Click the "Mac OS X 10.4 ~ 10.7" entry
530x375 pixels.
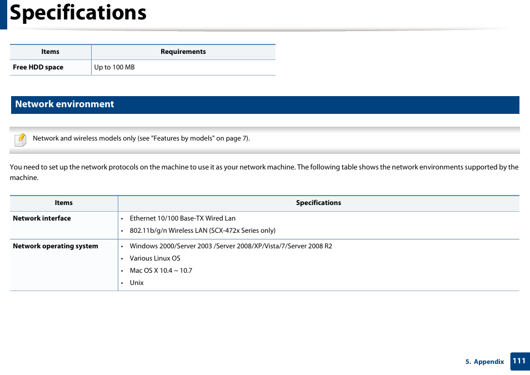[x=161, y=271]
